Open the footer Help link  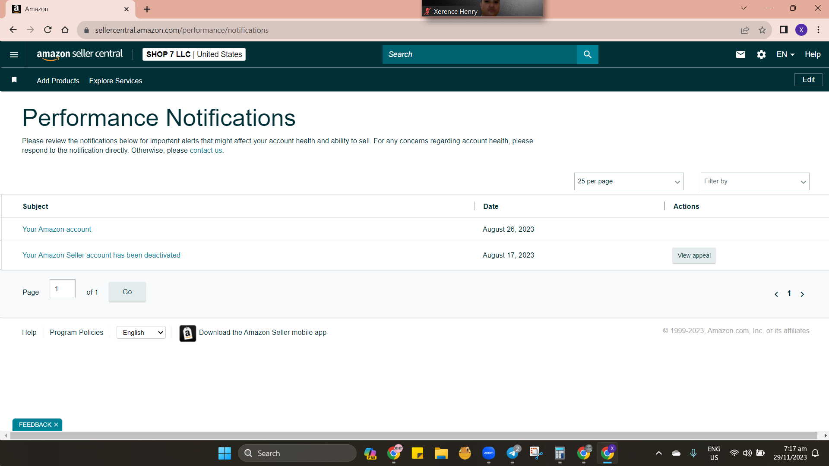tap(29, 333)
